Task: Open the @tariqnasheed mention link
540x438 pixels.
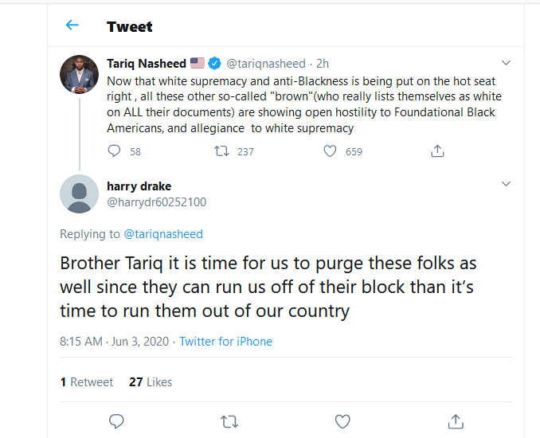Action: [163, 234]
